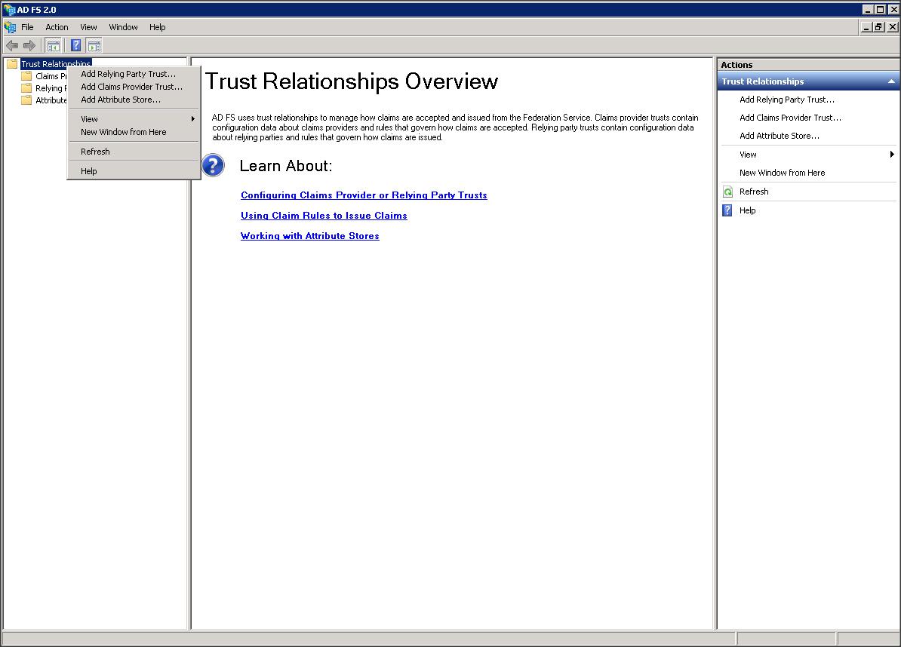Toggle the Show/Hide Console Tree icon
This screenshot has height=647, width=901.
[x=54, y=45]
